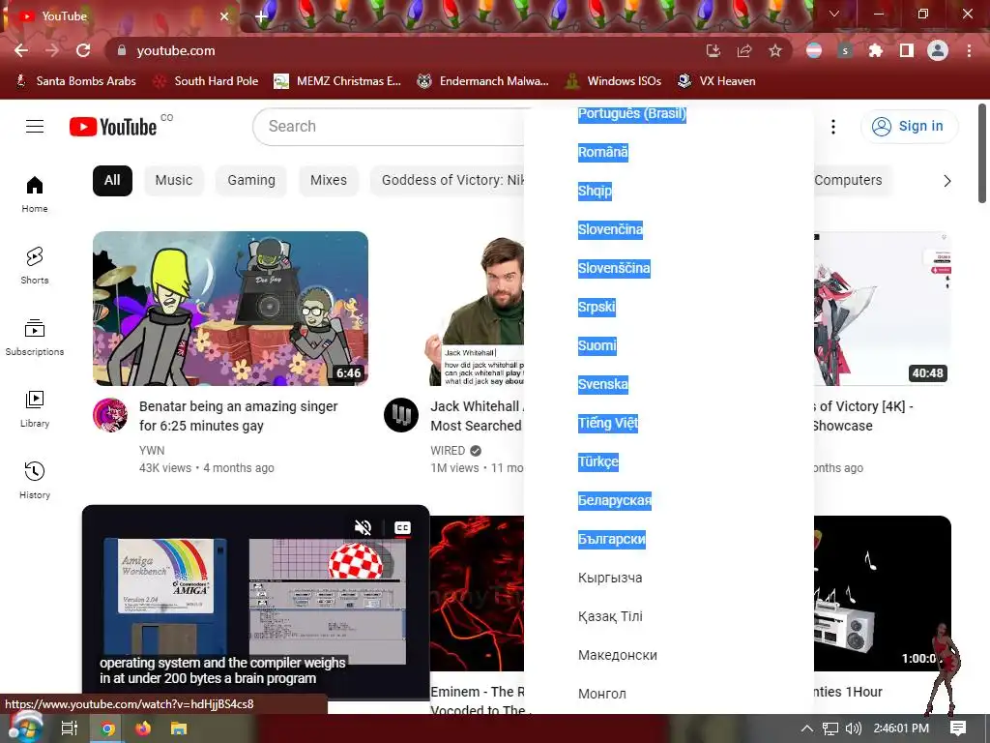Open the WIRED channel avatar
The image size is (990, 743).
click(401, 415)
